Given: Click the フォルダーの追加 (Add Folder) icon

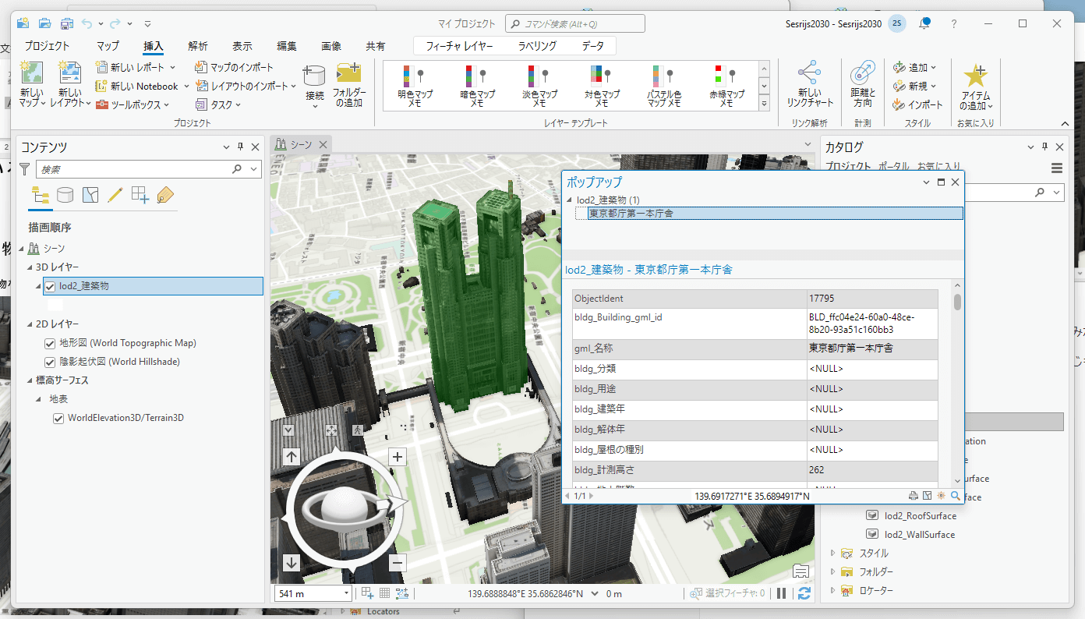Looking at the screenshot, I should 348,74.
